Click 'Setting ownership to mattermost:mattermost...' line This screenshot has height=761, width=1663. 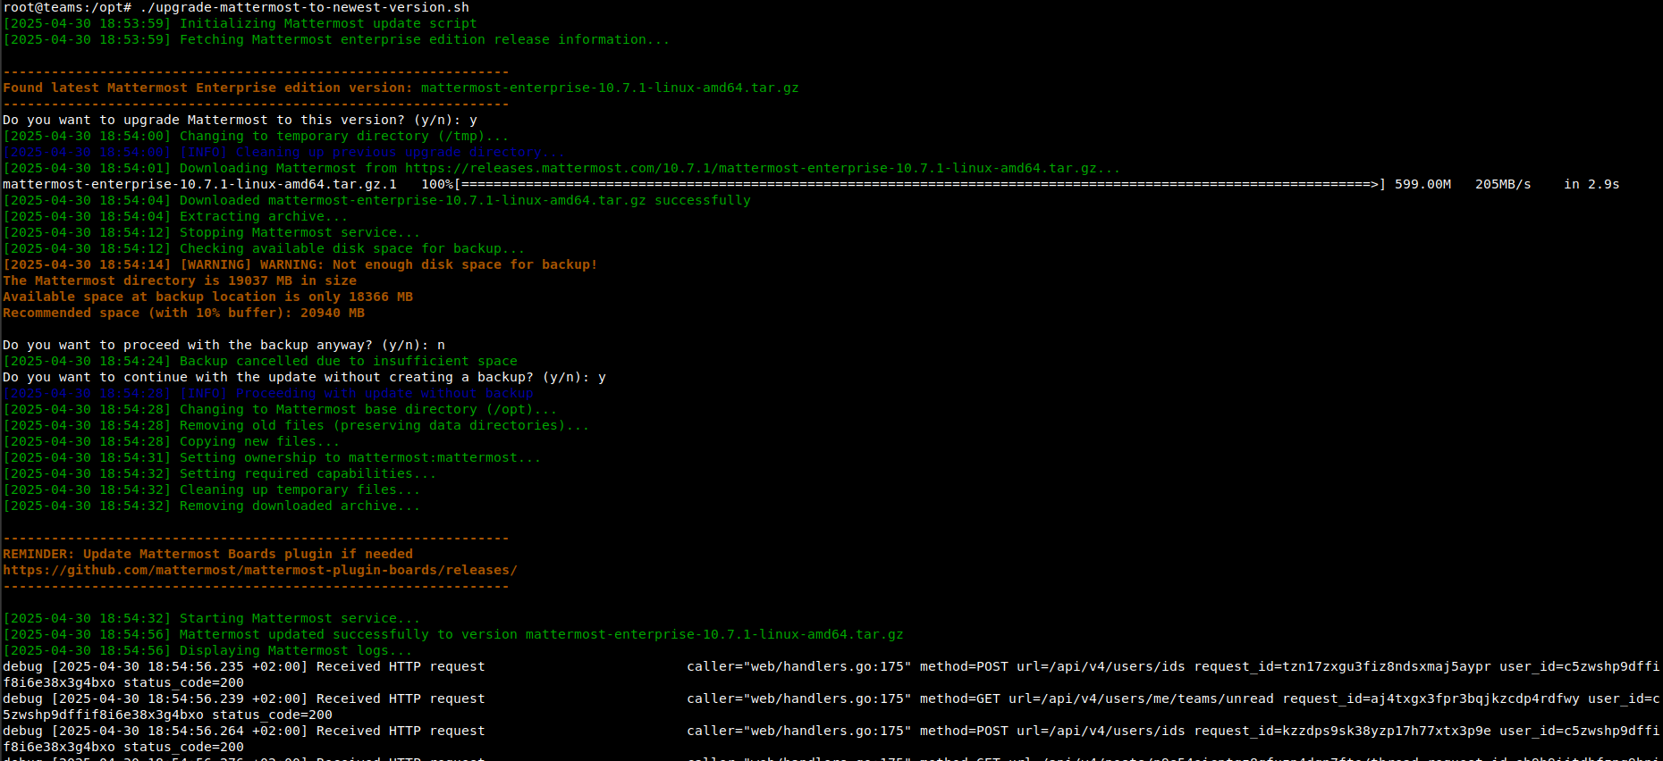pyautogui.click(x=272, y=457)
